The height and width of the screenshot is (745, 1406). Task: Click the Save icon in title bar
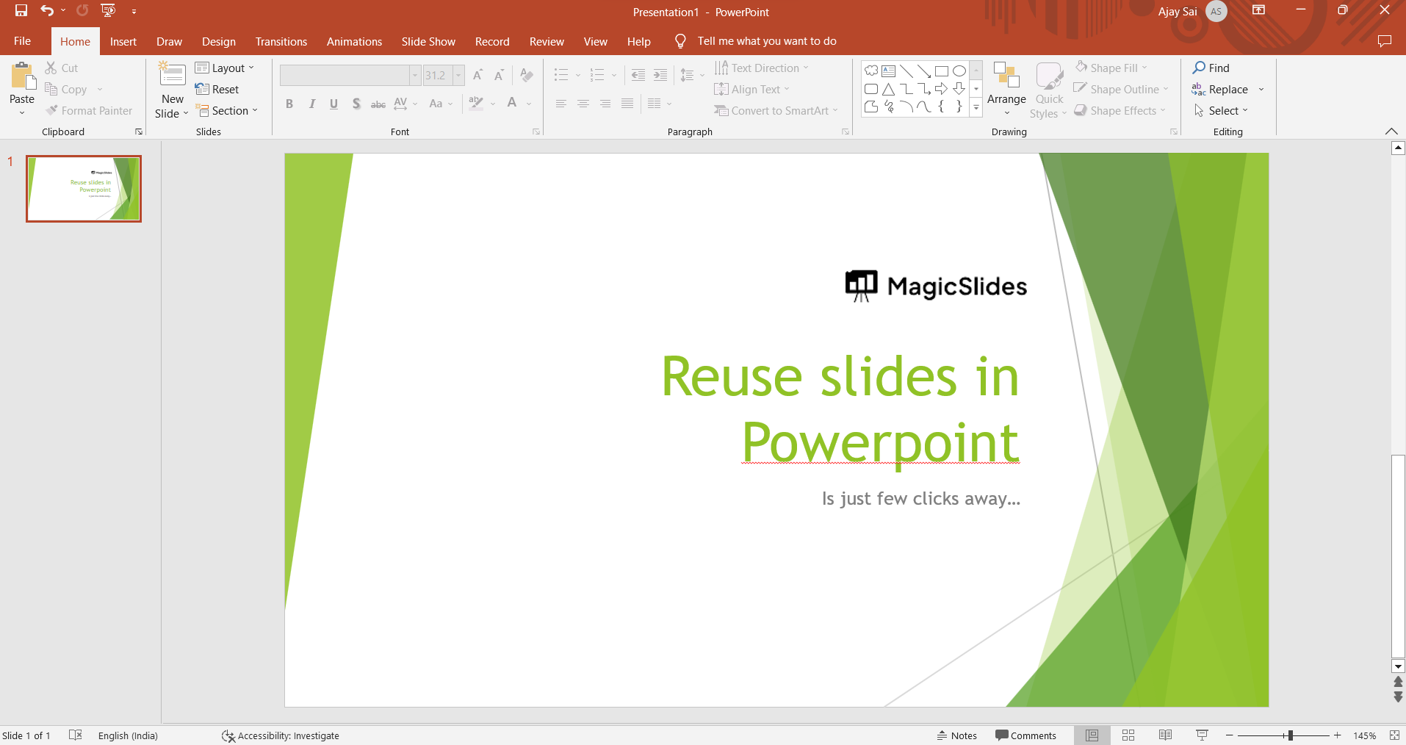(21, 11)
